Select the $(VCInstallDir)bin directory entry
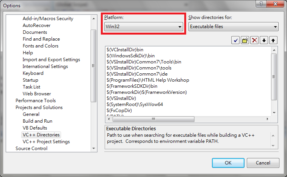The image size is (287, 177). (x=125, y=50)
